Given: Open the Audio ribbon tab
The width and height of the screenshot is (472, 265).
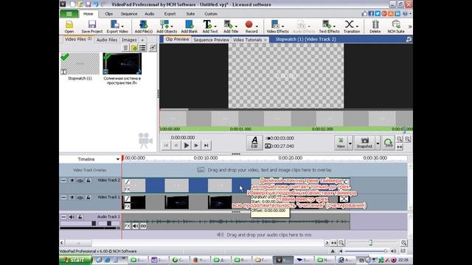Looking at the screenshot, I should pos(149,14).
